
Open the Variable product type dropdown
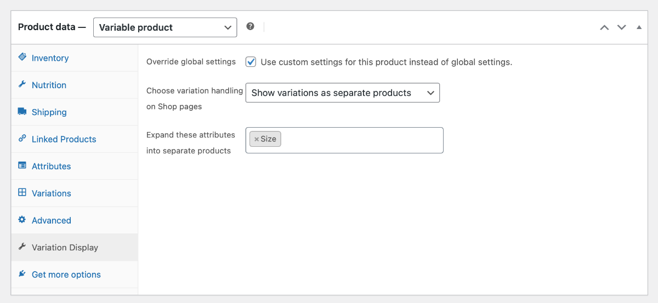(x=165, y=27)
